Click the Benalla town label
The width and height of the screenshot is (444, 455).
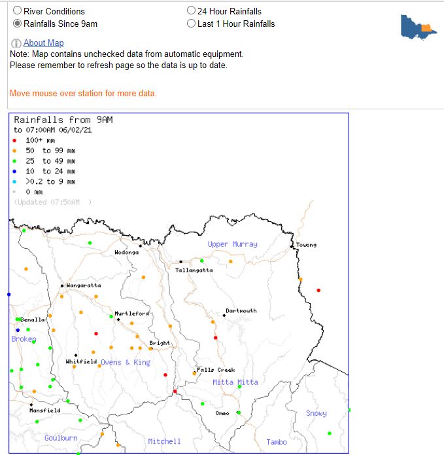(33, 319)
